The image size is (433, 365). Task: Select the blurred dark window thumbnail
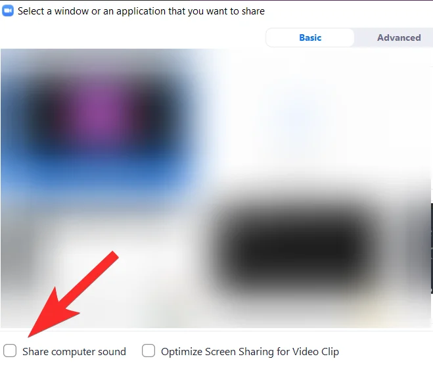point(292,249)
